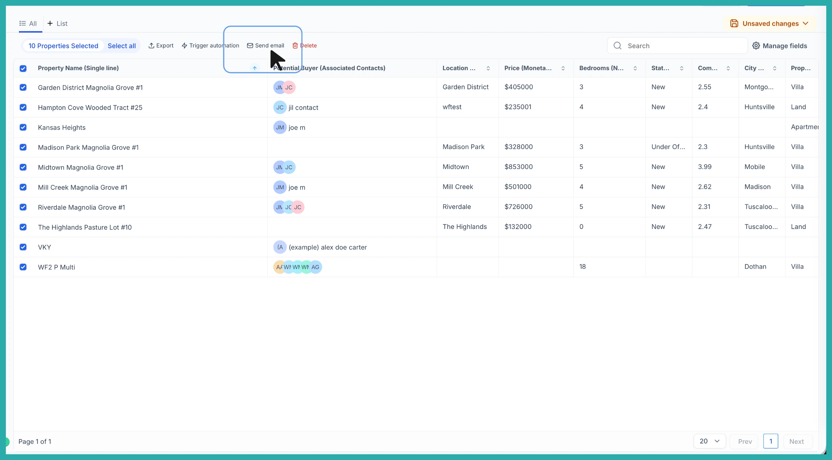832x460 pixels.
Task: Uncheck the header select-all checkbox
Action: point(23,68)
